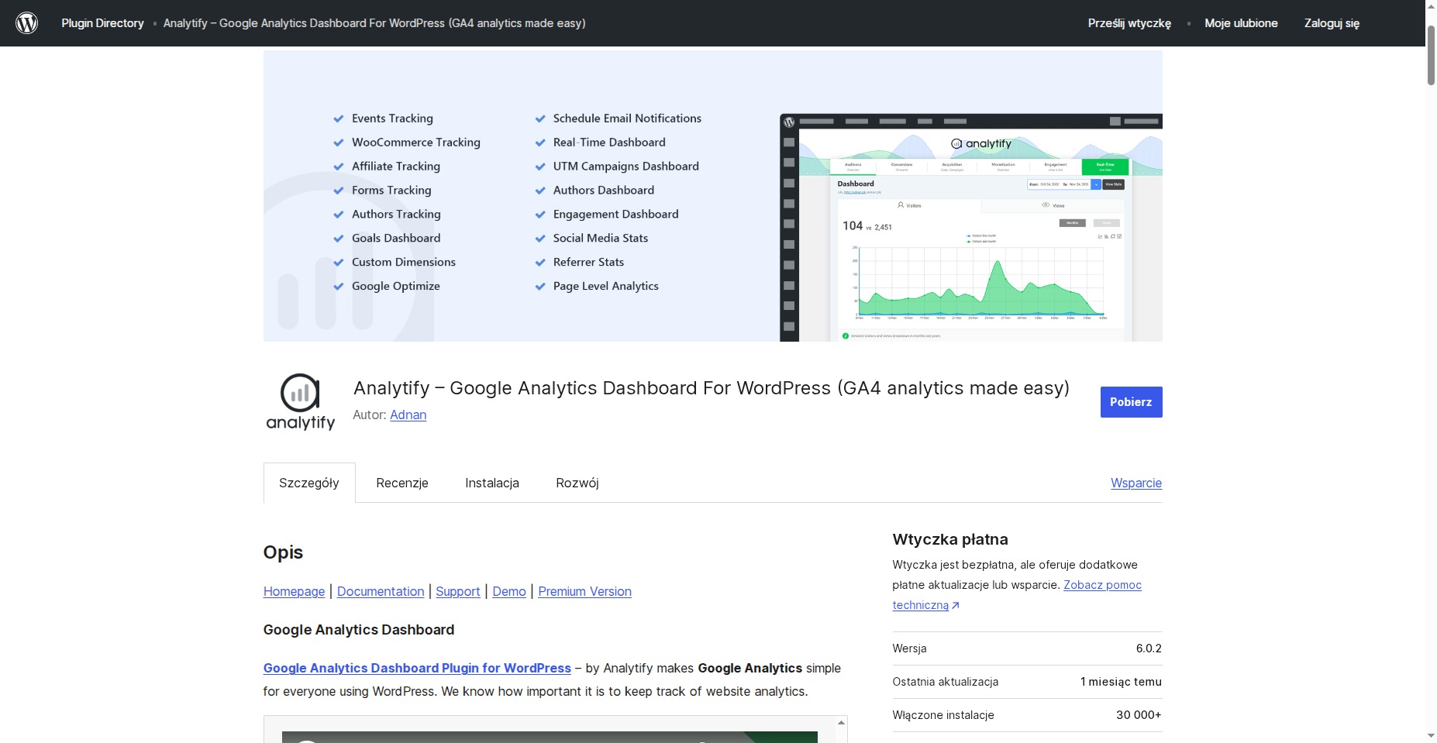Click the Google Optimize checkmark icon

339,287
